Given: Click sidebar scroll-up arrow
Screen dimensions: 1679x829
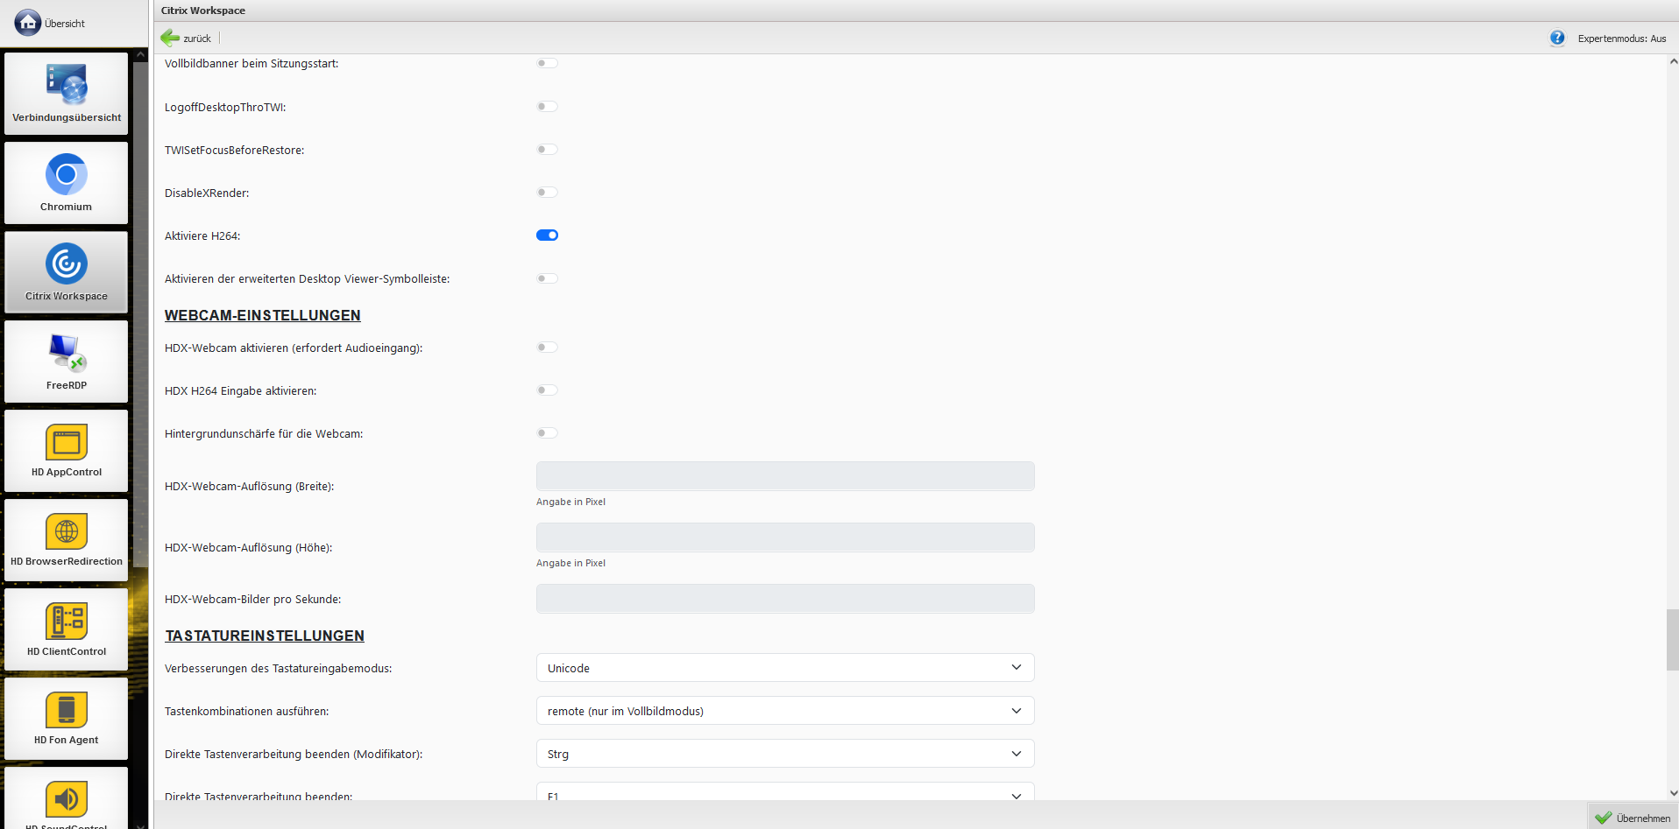Looking at the screenshot, I should (140, 54).
